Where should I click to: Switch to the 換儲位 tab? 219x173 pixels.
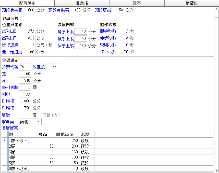click(192, 3)
